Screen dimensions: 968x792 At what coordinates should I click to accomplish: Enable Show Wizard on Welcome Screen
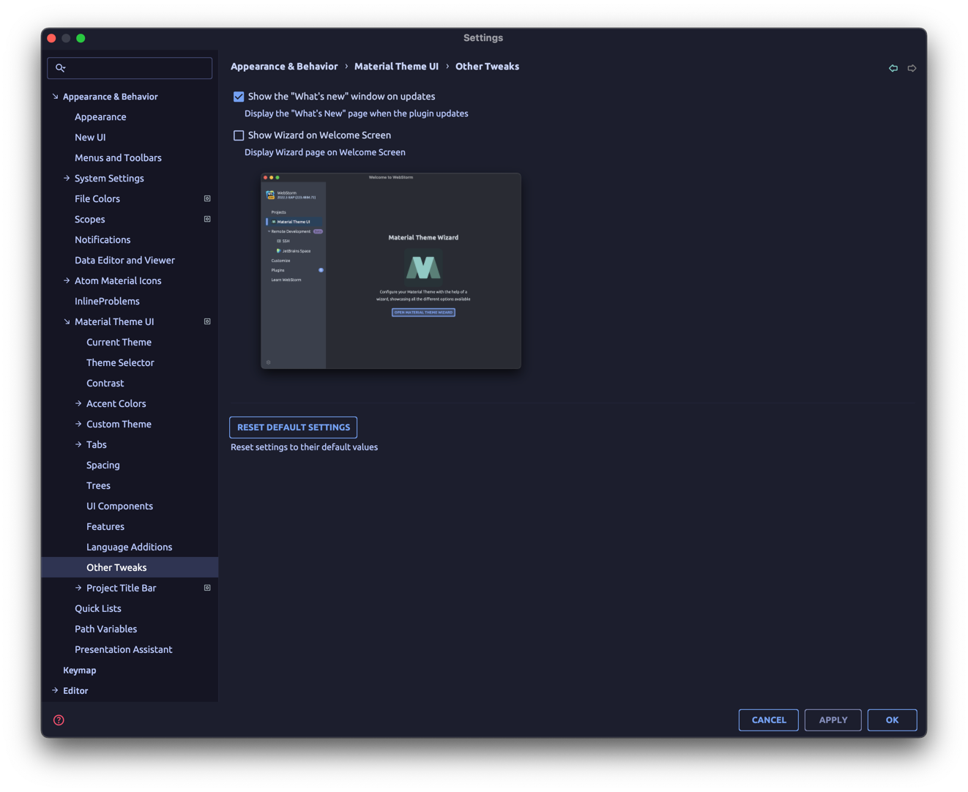[239, 135]
